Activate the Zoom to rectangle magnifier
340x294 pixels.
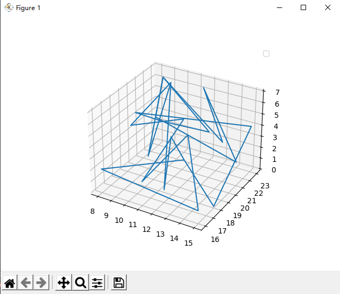(81, 282)
